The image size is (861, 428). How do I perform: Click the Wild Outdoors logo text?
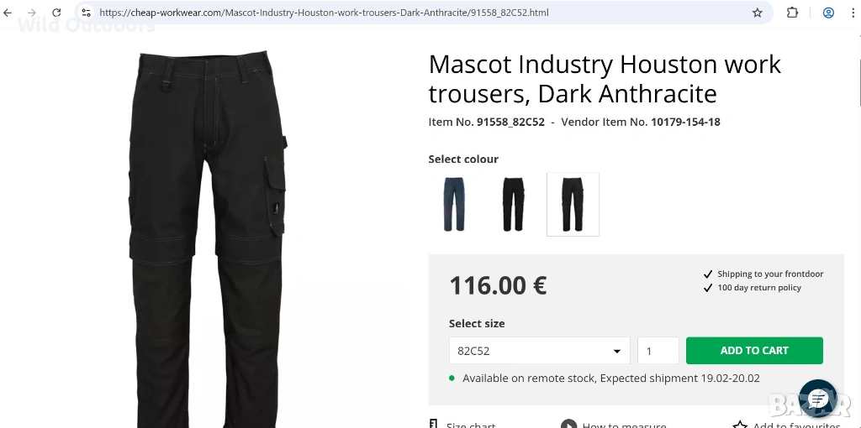pos(87,26)
